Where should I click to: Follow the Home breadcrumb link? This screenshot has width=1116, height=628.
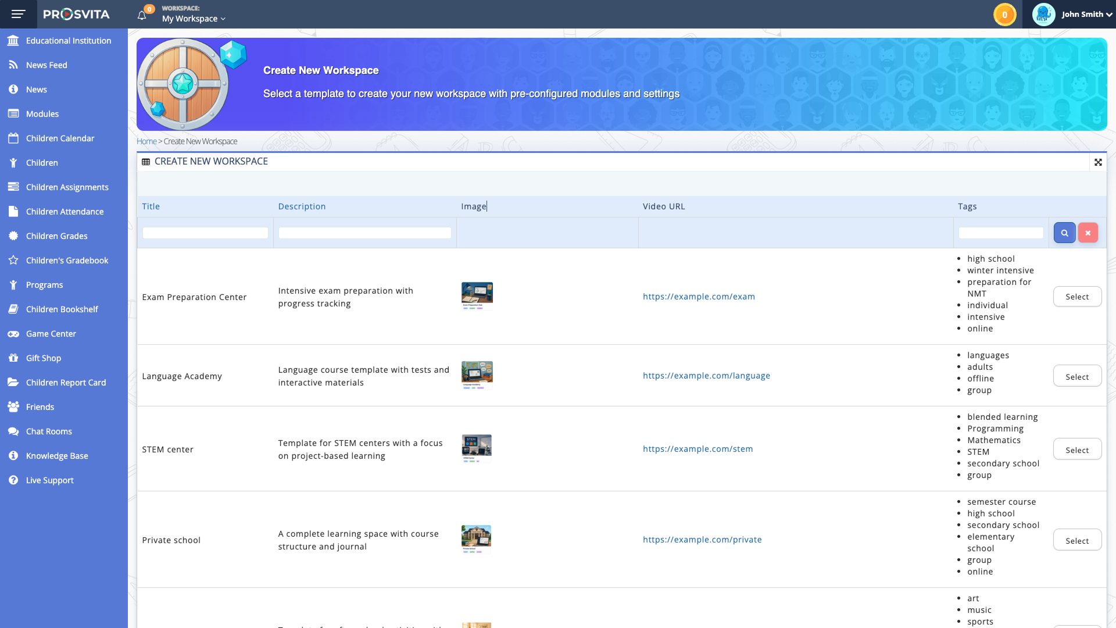146,141
